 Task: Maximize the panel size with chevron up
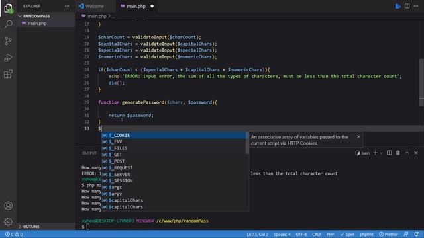coord(407,153)
